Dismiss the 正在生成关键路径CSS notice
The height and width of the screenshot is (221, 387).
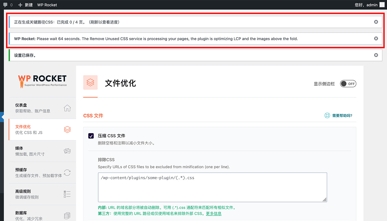(376, 22)
